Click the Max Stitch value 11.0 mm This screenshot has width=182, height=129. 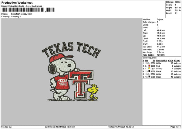[161, 47]
